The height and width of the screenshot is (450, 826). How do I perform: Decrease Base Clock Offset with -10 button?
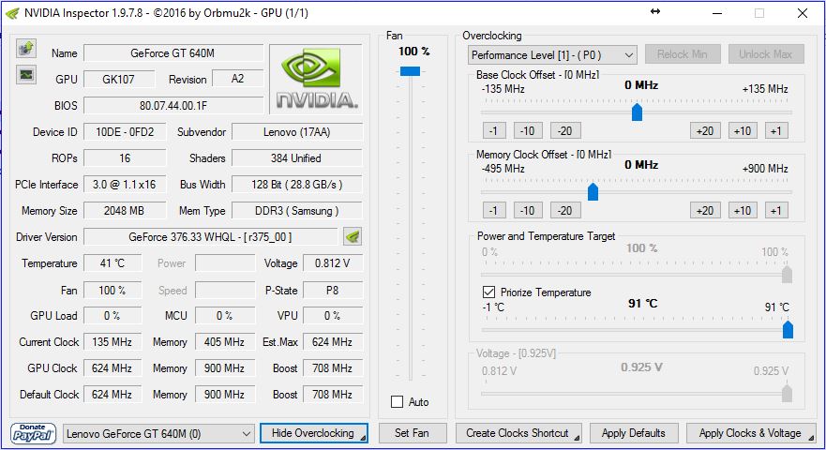[528, 130]
